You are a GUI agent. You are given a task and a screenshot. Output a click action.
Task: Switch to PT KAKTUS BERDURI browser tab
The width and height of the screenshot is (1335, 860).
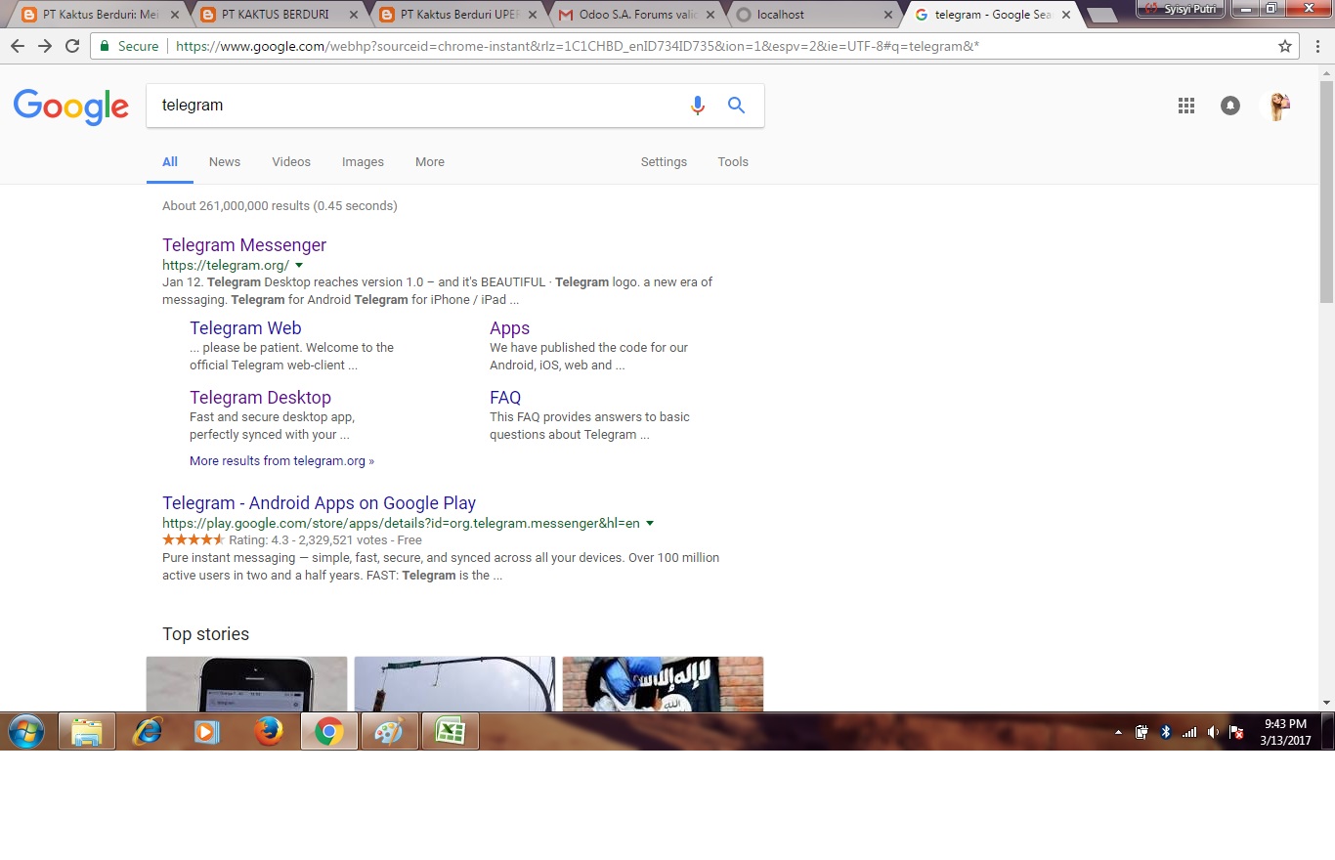pos(274,15)
